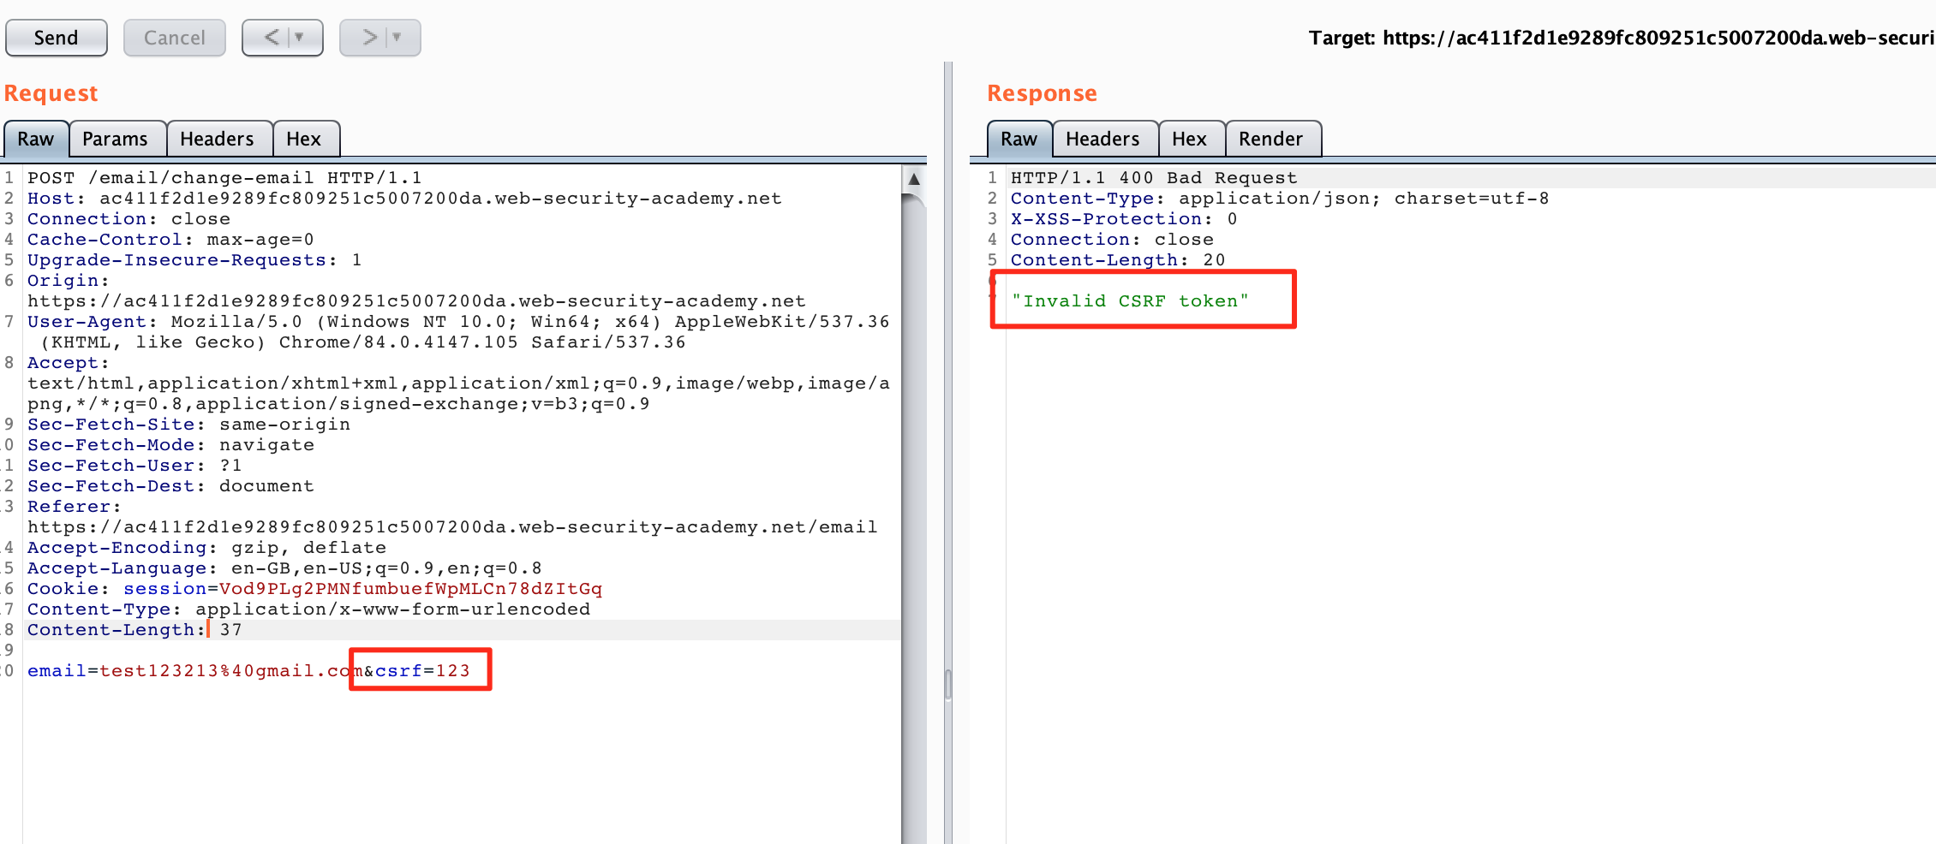Switch to the Params tab in Request
This screenshot has height=844, width=1936.
pos(115,139)
